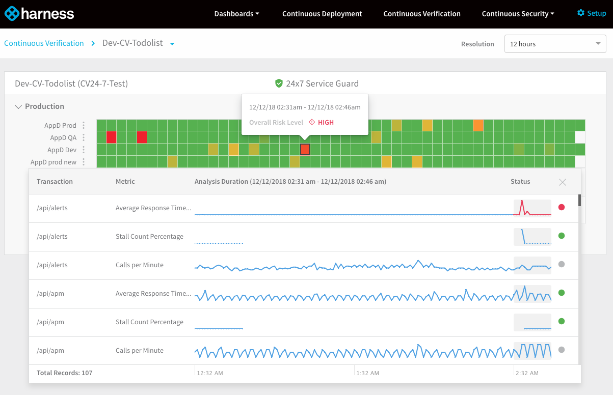The image size is (613, 395).
Task: Click gray status dot for /api/alerts Calls per Minute
Action: point(562,264)
